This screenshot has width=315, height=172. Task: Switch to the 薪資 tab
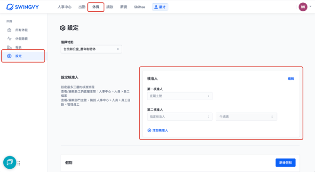[x=124, y=7]
